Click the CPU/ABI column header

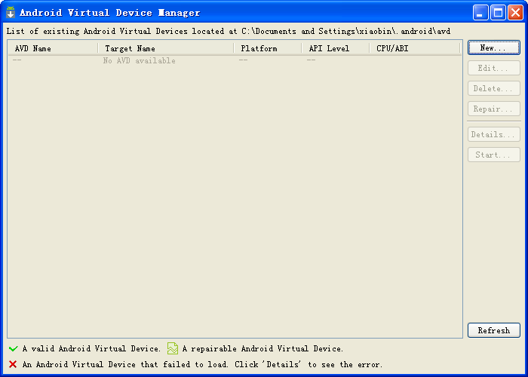(x=415, y=48)
